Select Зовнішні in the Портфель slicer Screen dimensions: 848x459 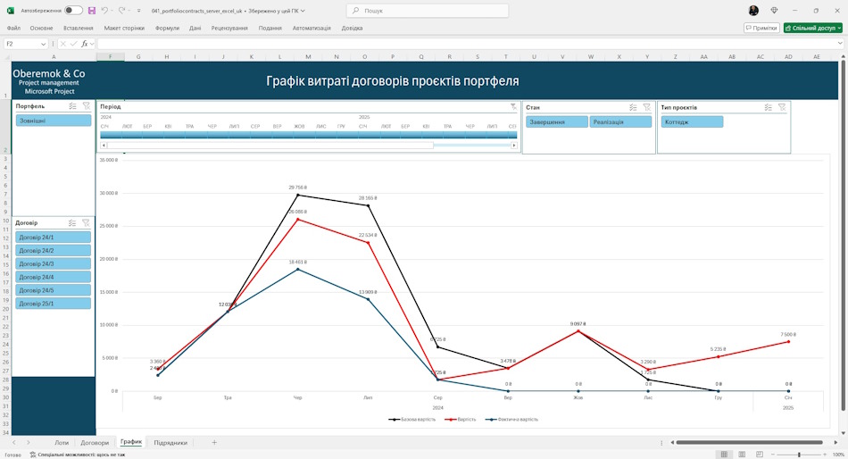(53, 121)
